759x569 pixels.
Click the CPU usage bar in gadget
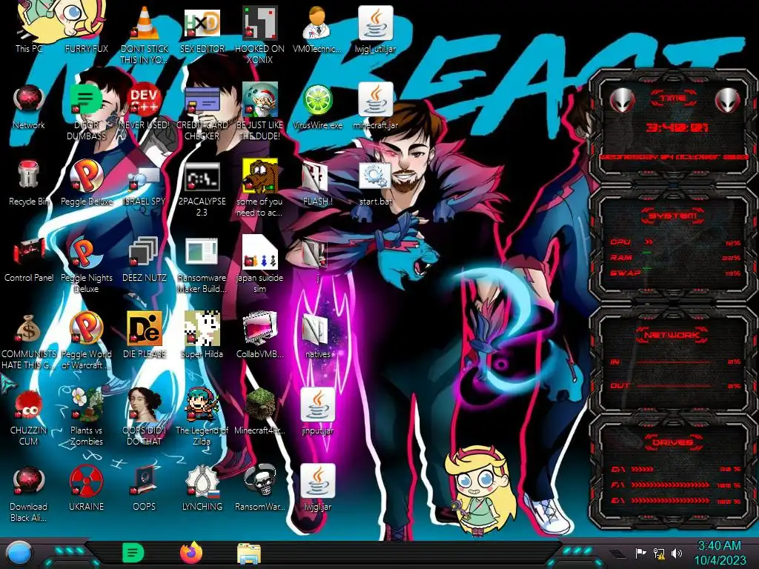pyautogui.click(x=675, y=242)
